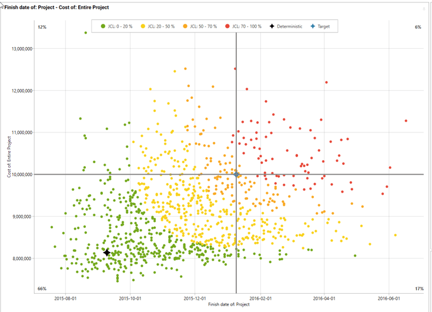
Task: Click the 12% top-left quadrant label
Action: (42, 27)
